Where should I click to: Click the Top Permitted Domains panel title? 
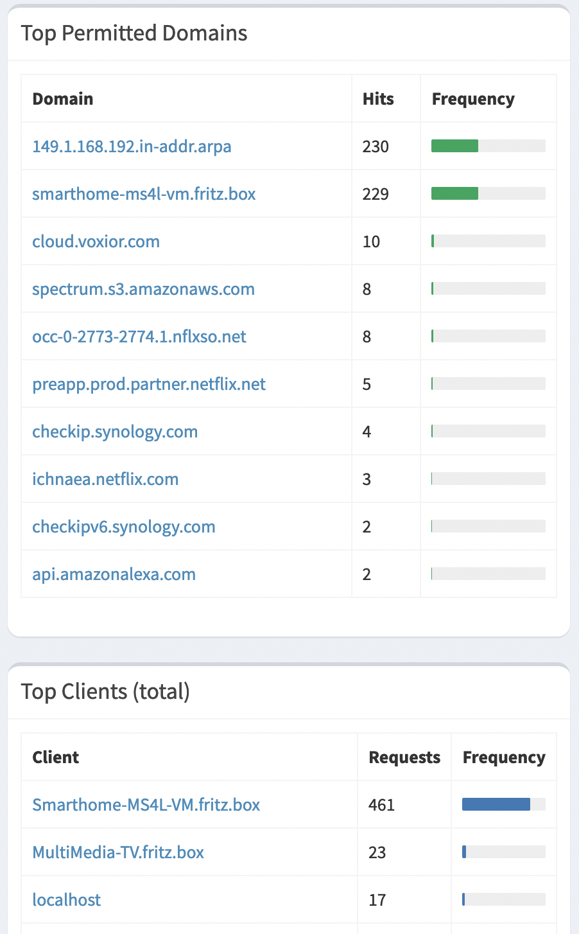coord(134,33)
